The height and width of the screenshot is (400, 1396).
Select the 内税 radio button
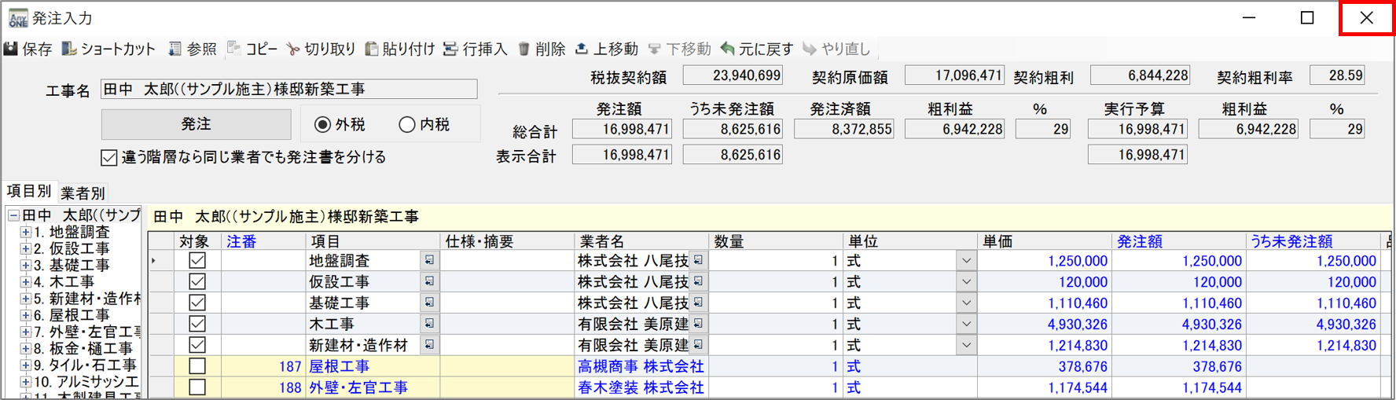406,124
